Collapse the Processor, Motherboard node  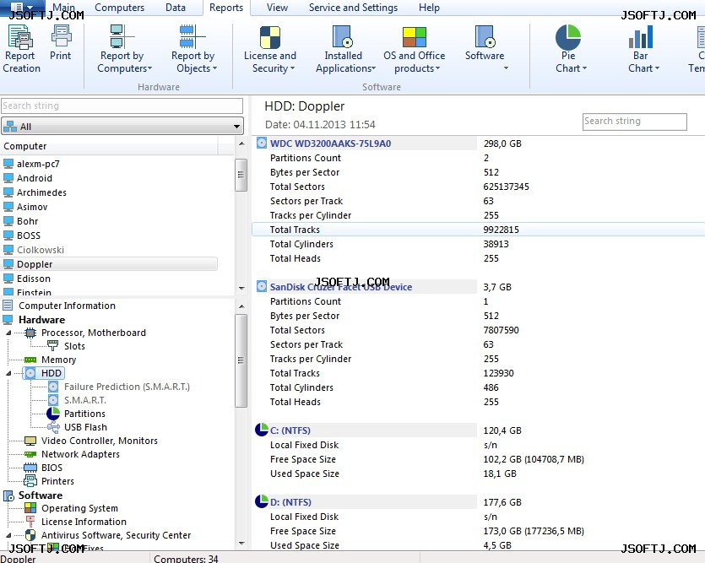click(8, 333)
